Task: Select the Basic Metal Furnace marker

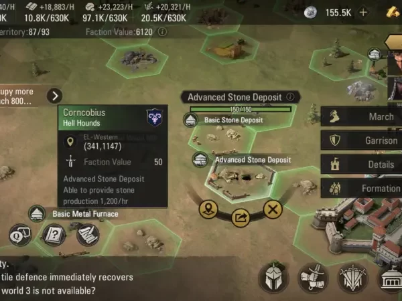Action: [74, 214]
